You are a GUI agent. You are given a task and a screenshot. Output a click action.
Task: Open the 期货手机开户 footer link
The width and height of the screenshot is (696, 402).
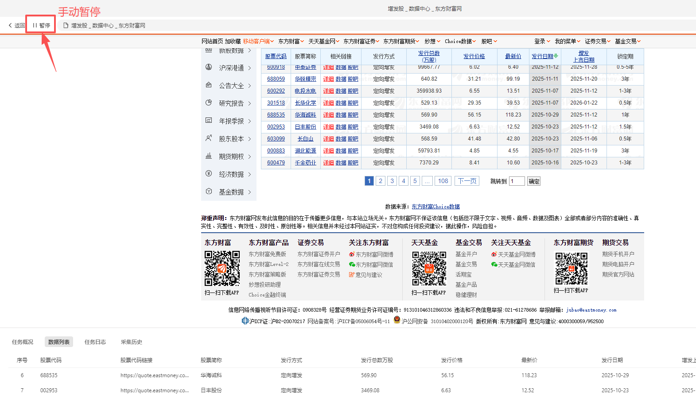point(618,254)
